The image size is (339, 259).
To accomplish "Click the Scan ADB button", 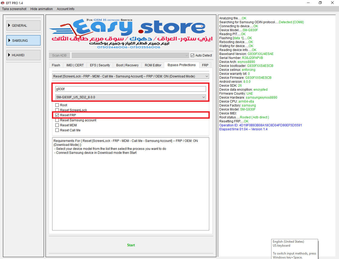I will click(x=59, y=55).
